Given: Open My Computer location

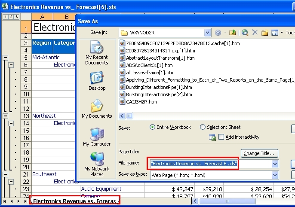Looking at the screenshot, I should click(97, 137).
